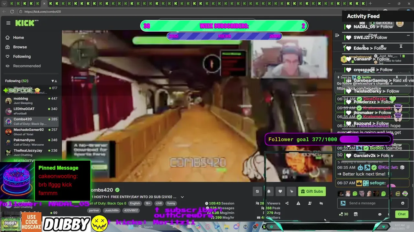Screen dimensions: 414x232
Task: Reload the page with the refresh button
Action: point(12,12)
